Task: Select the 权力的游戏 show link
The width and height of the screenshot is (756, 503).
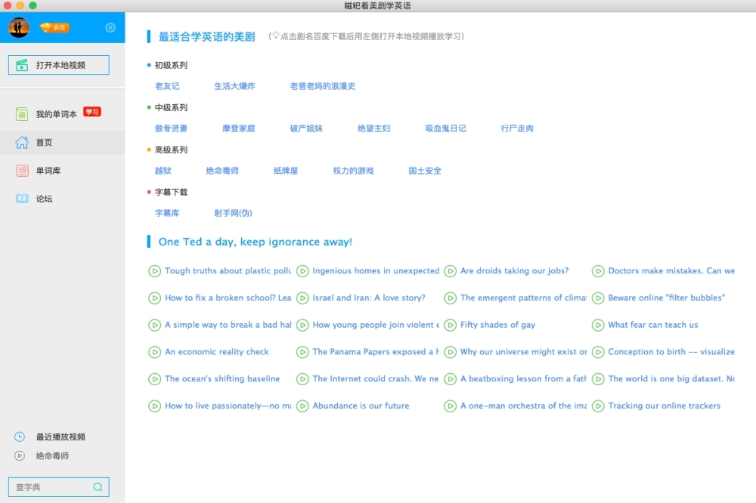Action: (x=353, y=171)
